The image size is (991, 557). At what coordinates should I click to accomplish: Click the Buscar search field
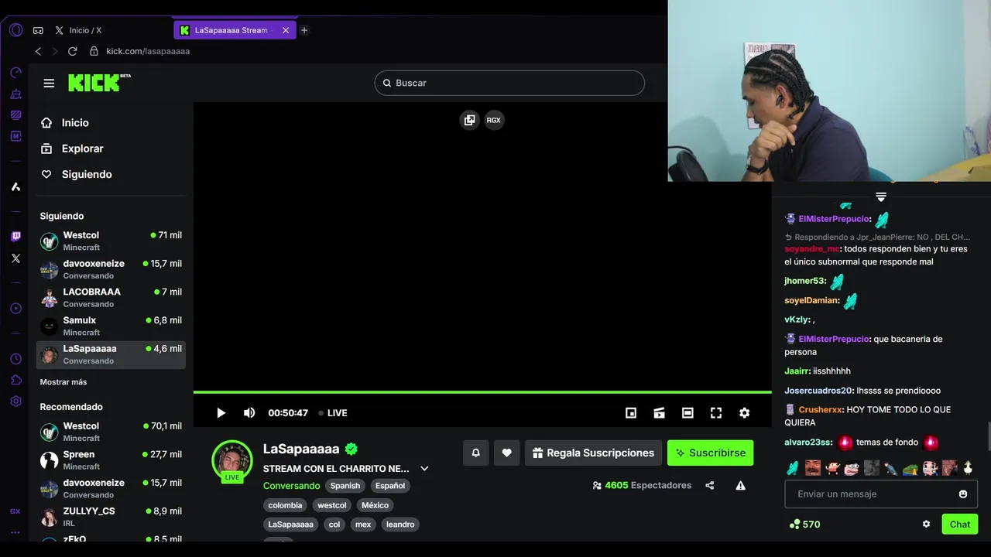point(509,83)
